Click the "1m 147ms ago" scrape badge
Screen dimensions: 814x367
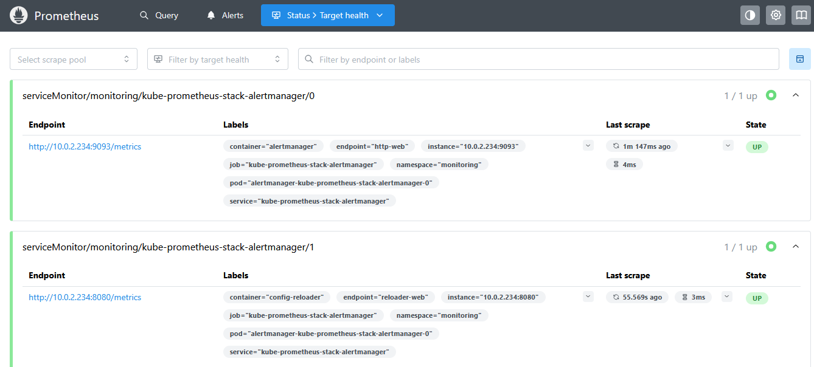pos(642,146)
